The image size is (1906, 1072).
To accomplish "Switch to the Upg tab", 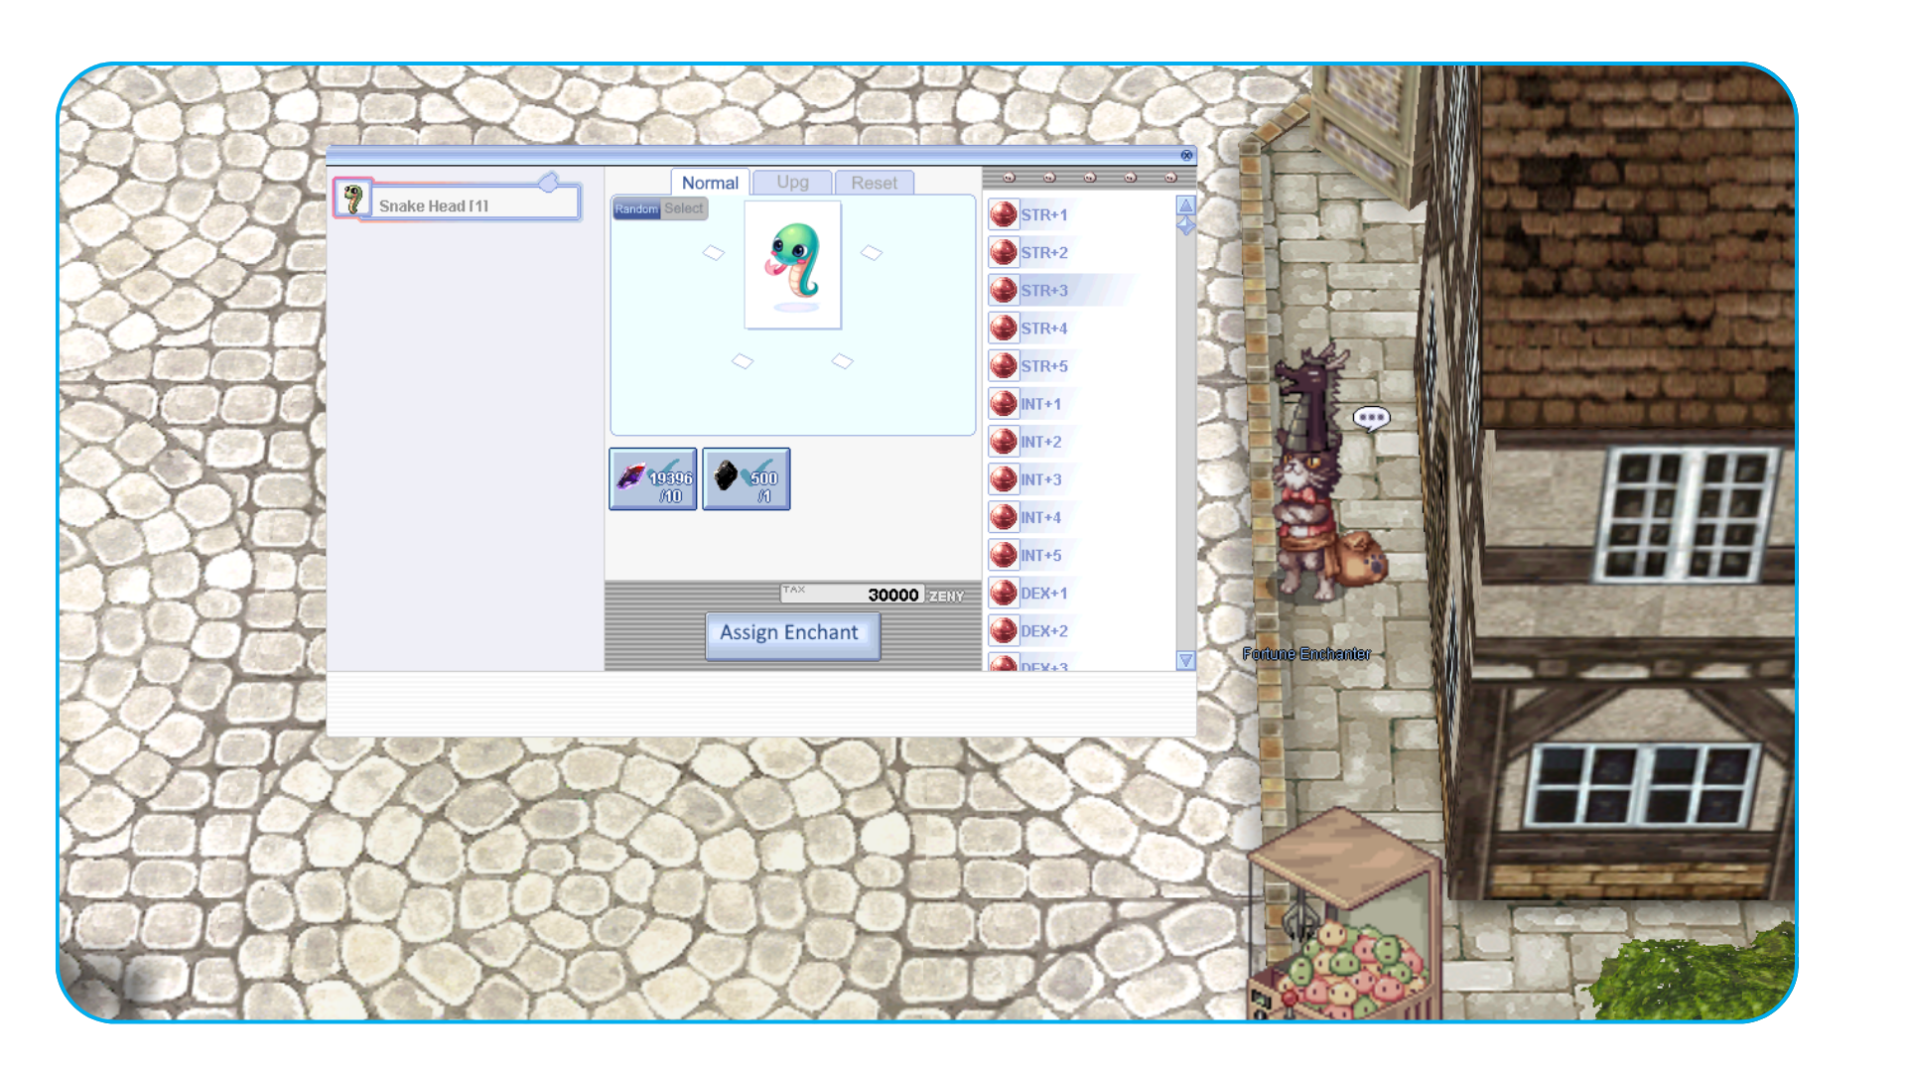I will (792, 183).
